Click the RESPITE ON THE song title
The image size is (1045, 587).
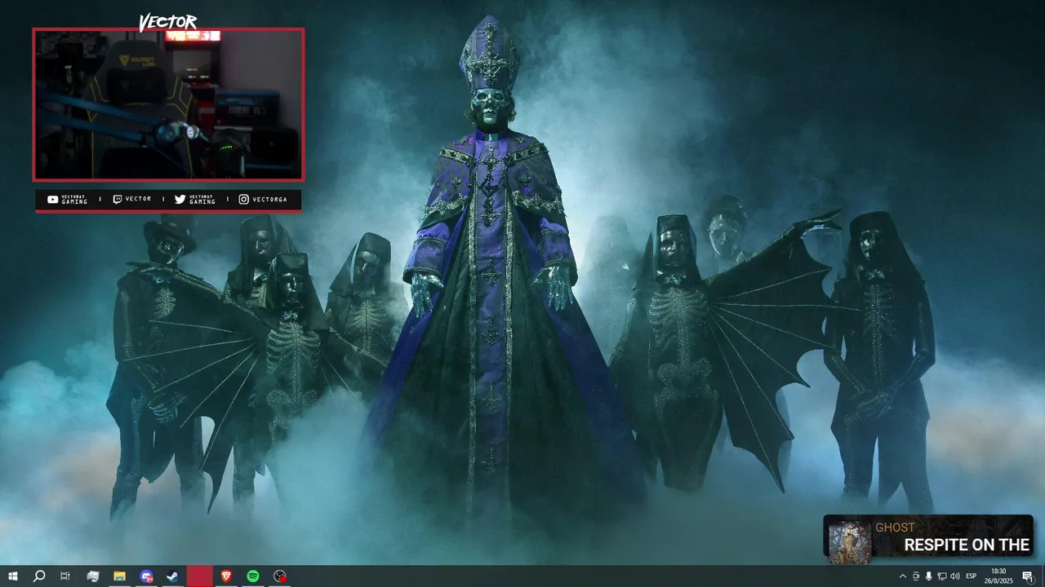click(x=967, y=545)
